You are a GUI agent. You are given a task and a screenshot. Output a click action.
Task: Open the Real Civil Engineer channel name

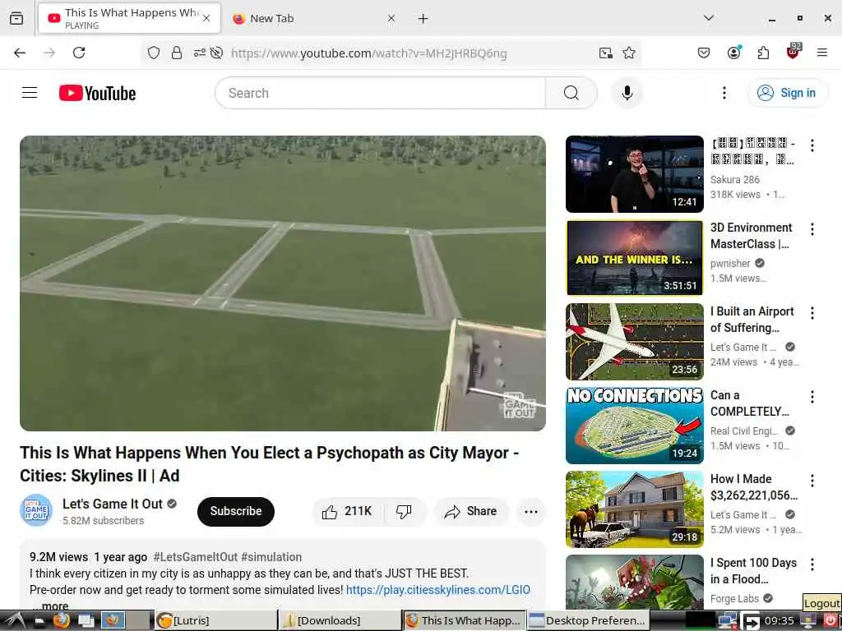click(743, 431)
